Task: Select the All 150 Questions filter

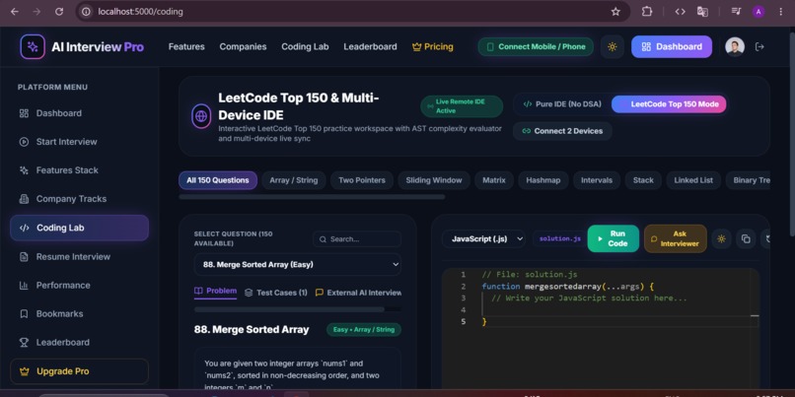Action: [218, 180]
